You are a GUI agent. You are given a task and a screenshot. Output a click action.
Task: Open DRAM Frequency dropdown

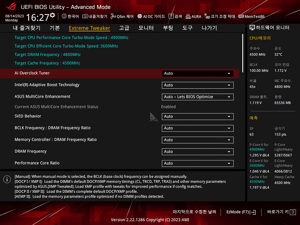tap(198, 151)
